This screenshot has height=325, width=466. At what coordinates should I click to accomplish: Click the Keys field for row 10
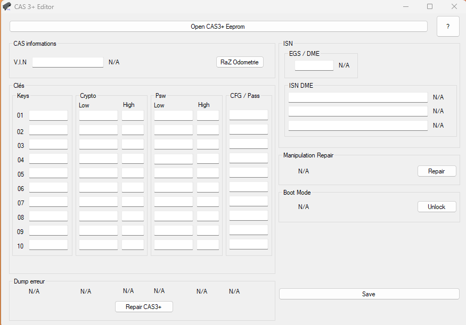point(48,245)
